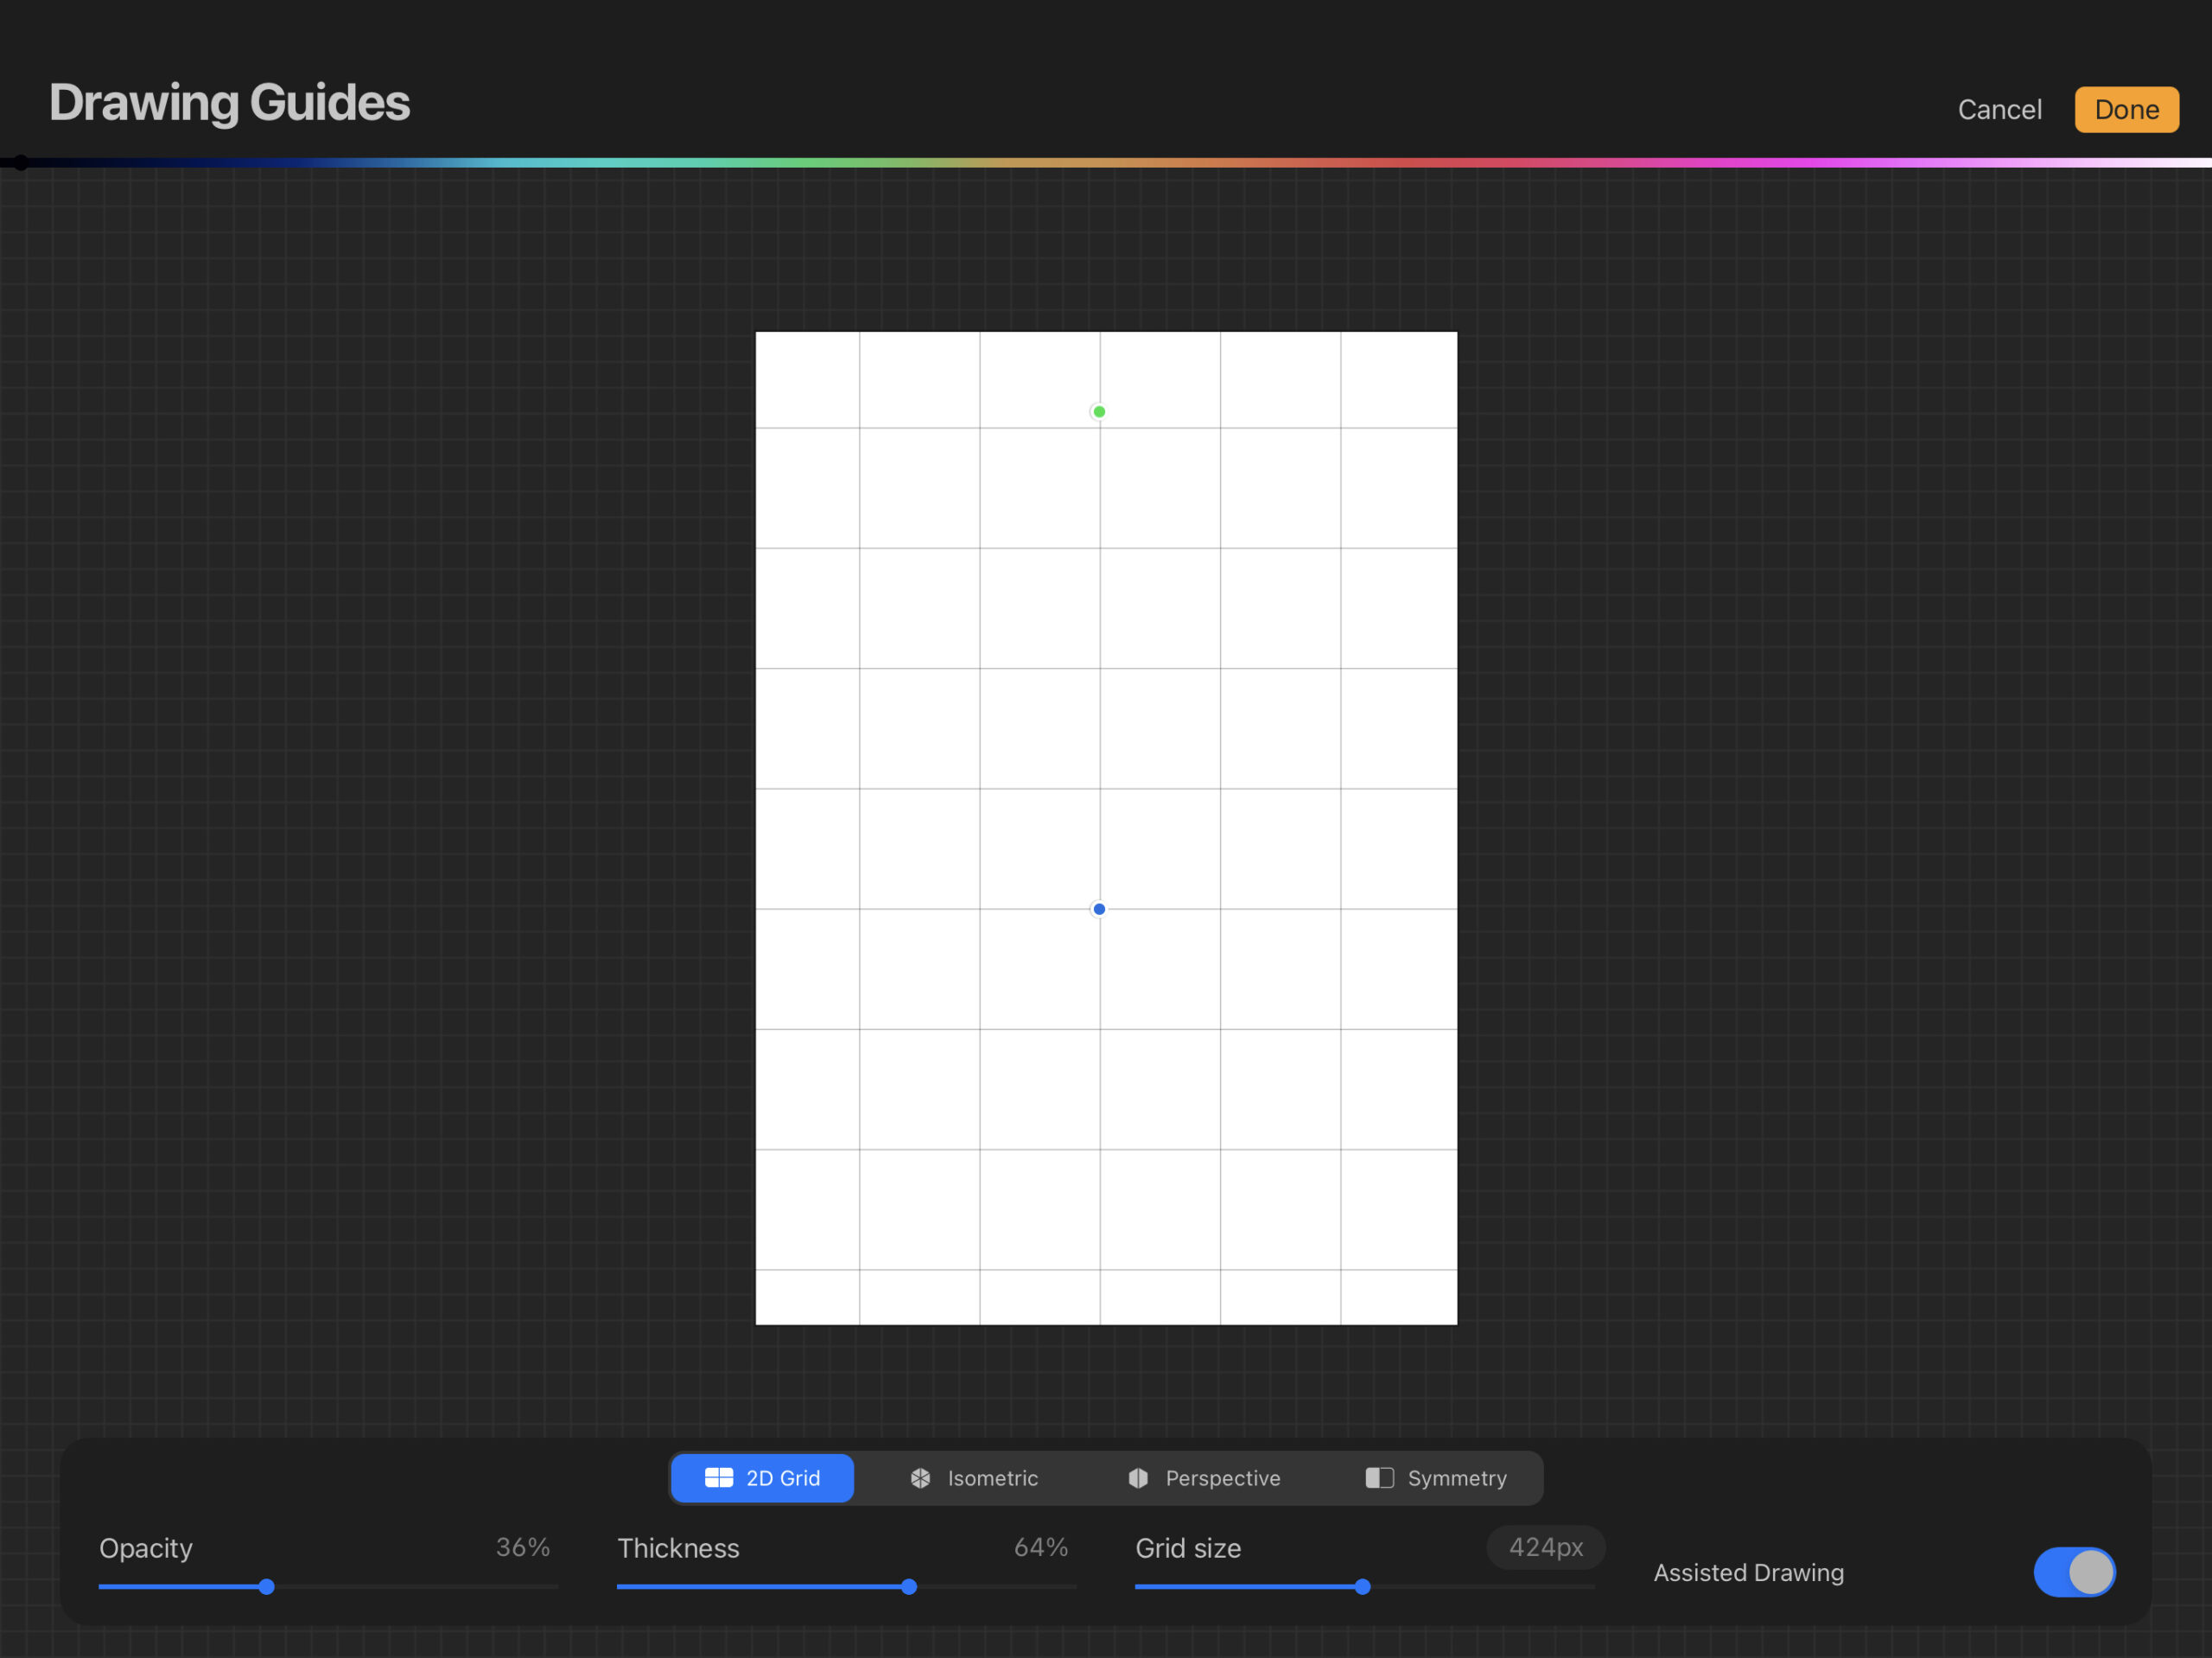Cancel the drawing guide changes
The image size is (2212, 1658).
click(x=1999, y=109)
